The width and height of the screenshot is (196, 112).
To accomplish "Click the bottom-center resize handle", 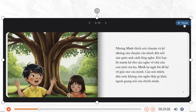I will (97, 103).
